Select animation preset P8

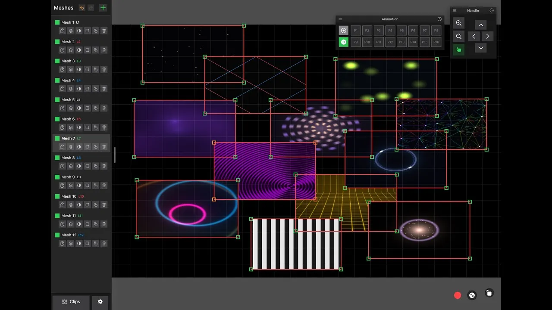(436, 31)
